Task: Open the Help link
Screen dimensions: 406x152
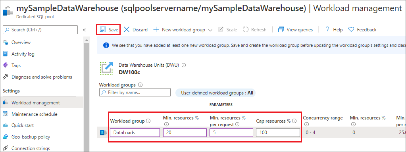Action: [x=334, y=29]
